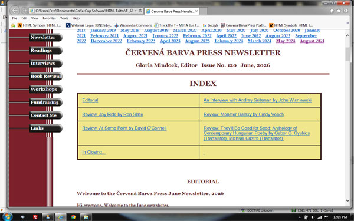Click the Links sidebar button
354x221 pixels.
(45, 128)
